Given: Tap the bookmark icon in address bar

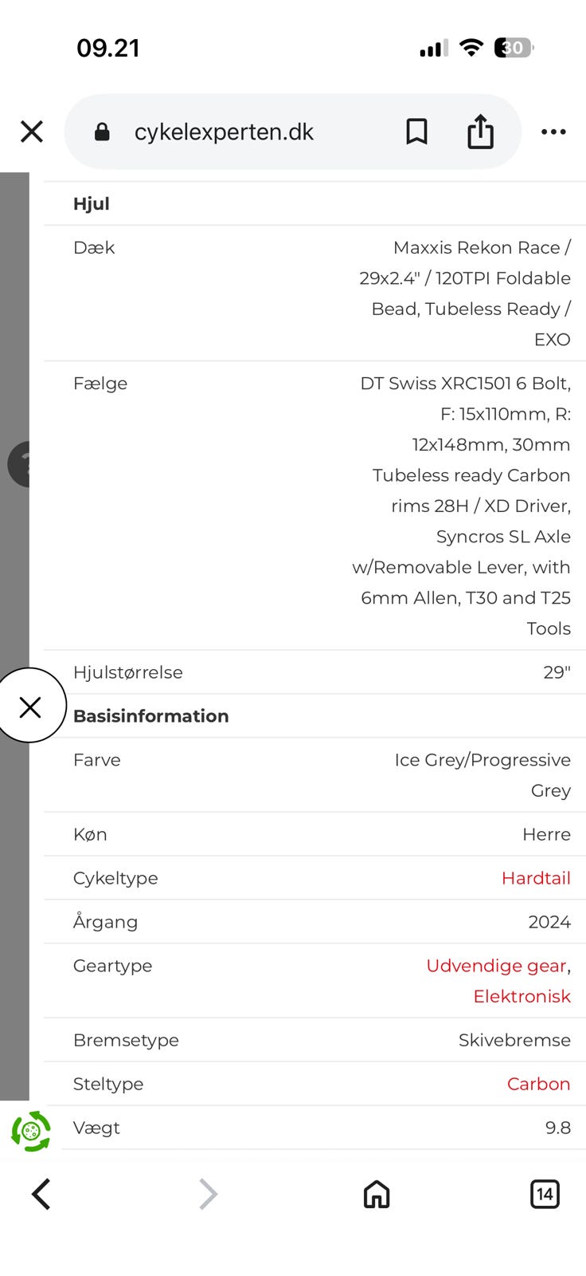Looking at the screenshot, I should click(x=416, y=132).
